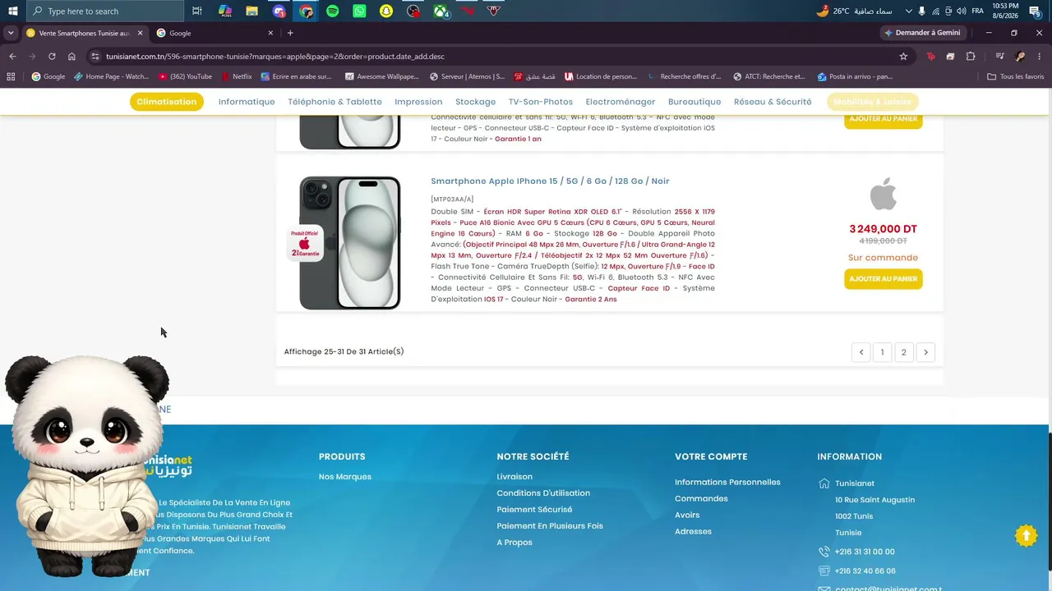
Task: Open the media controls icon in toolbar
Action: [x=999, y=56]
